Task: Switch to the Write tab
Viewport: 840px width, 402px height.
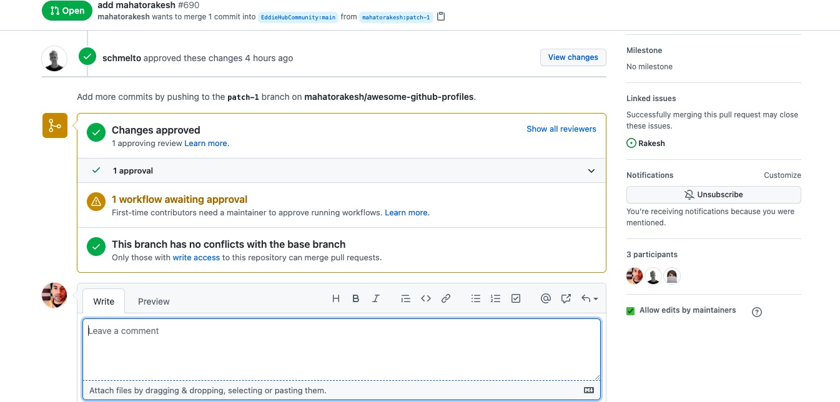Action: click(104, 301)
